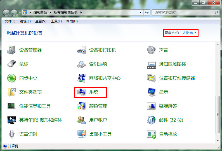
Task: Click the search magnifier icon
Action: click(x=216, y=13)
